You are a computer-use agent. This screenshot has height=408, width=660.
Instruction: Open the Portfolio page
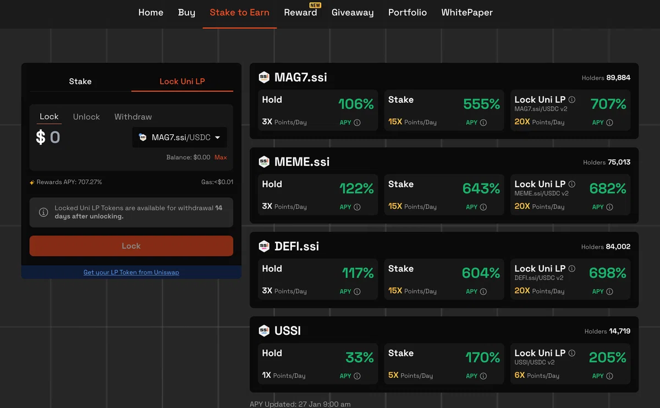tap(408, 12)
